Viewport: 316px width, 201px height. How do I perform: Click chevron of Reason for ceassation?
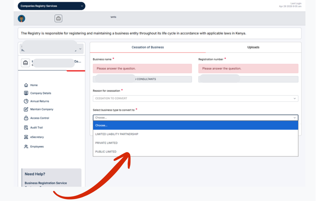coord(295,98)
